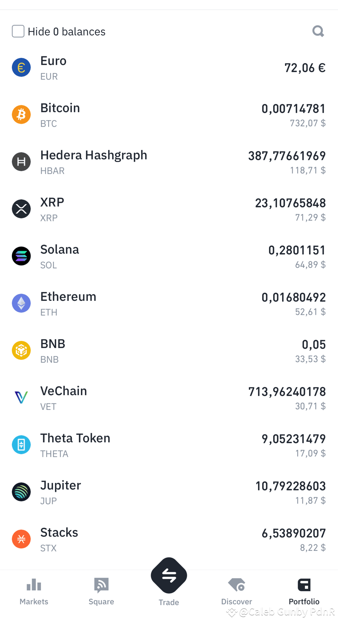The image size is (338, 621).
Task: Tap the VeChain logo icon
Action: pos(21,397)
